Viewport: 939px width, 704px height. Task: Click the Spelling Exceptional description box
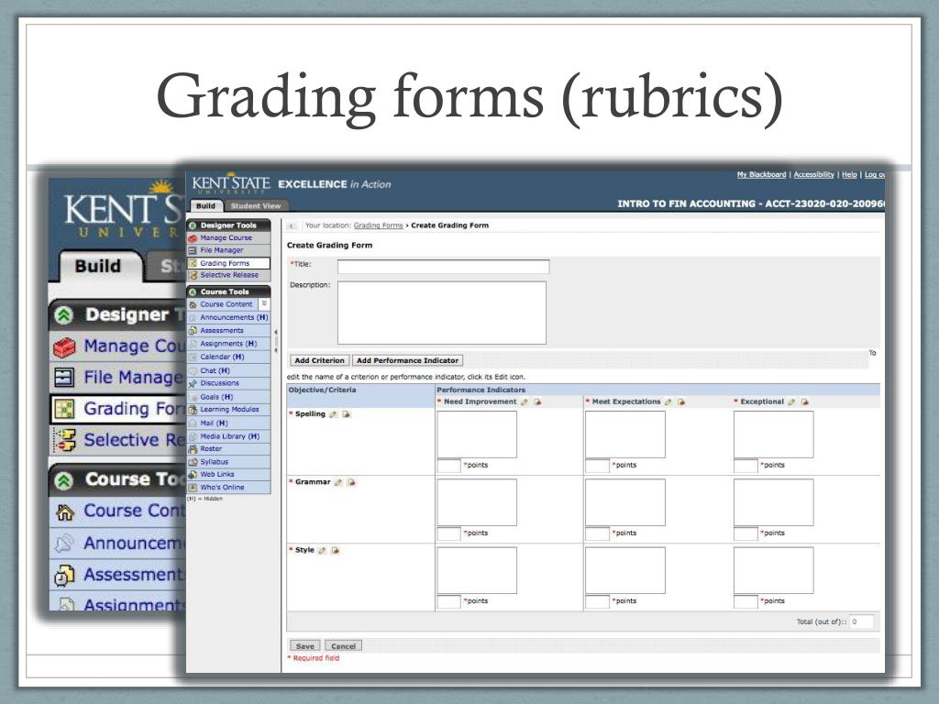[774, 434]
